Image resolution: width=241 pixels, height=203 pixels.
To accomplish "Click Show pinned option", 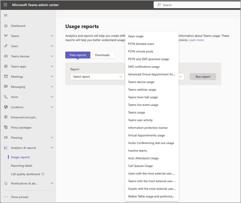I will tap(20, 197).
